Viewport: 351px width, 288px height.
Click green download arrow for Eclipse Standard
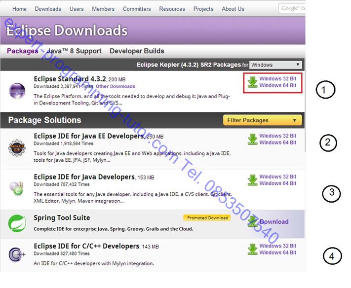[252, 82]
